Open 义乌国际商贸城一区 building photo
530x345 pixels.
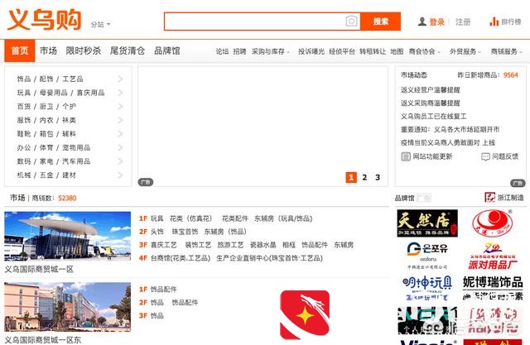tap(67, 236)
